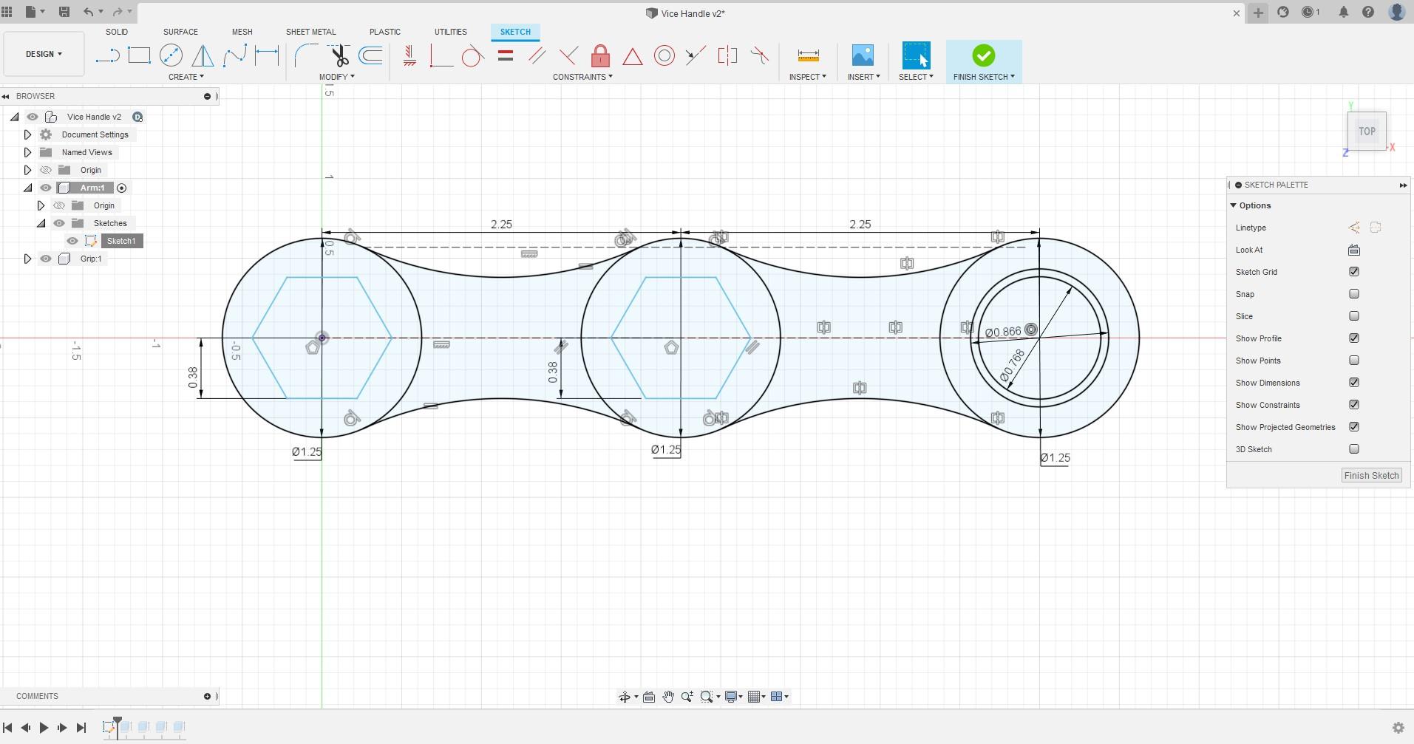The width and height of the screenshot is (1414, 744).
Task: Switch to the SHEET METAL tab
Action: (310, 32)
